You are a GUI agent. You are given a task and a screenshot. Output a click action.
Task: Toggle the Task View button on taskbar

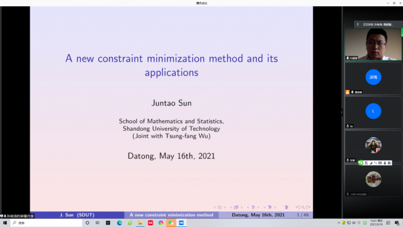[x=98, y=223]
